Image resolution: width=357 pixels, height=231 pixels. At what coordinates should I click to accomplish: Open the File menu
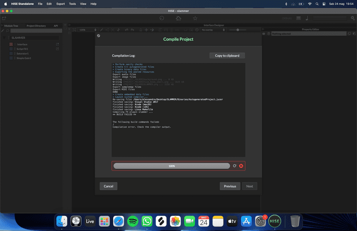40,4
